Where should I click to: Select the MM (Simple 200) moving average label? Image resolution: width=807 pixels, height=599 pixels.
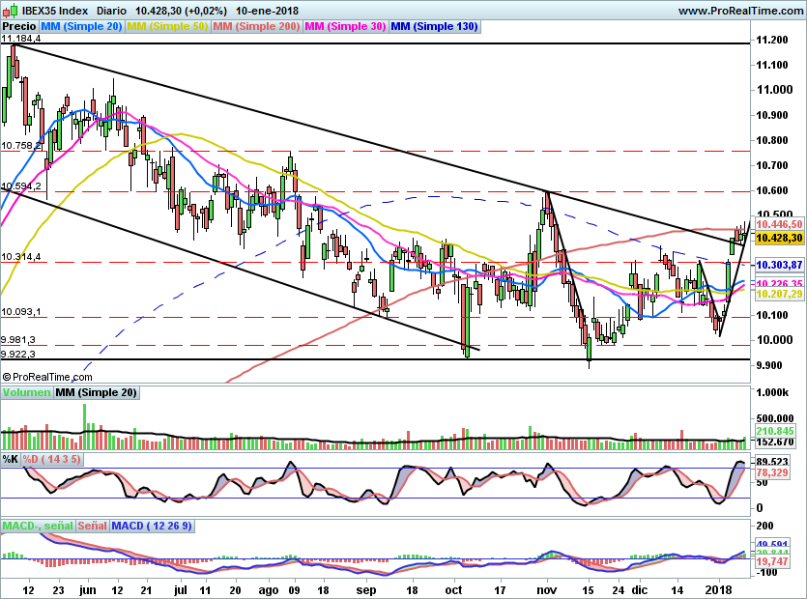pyautogui.click(x=256, y=27)
